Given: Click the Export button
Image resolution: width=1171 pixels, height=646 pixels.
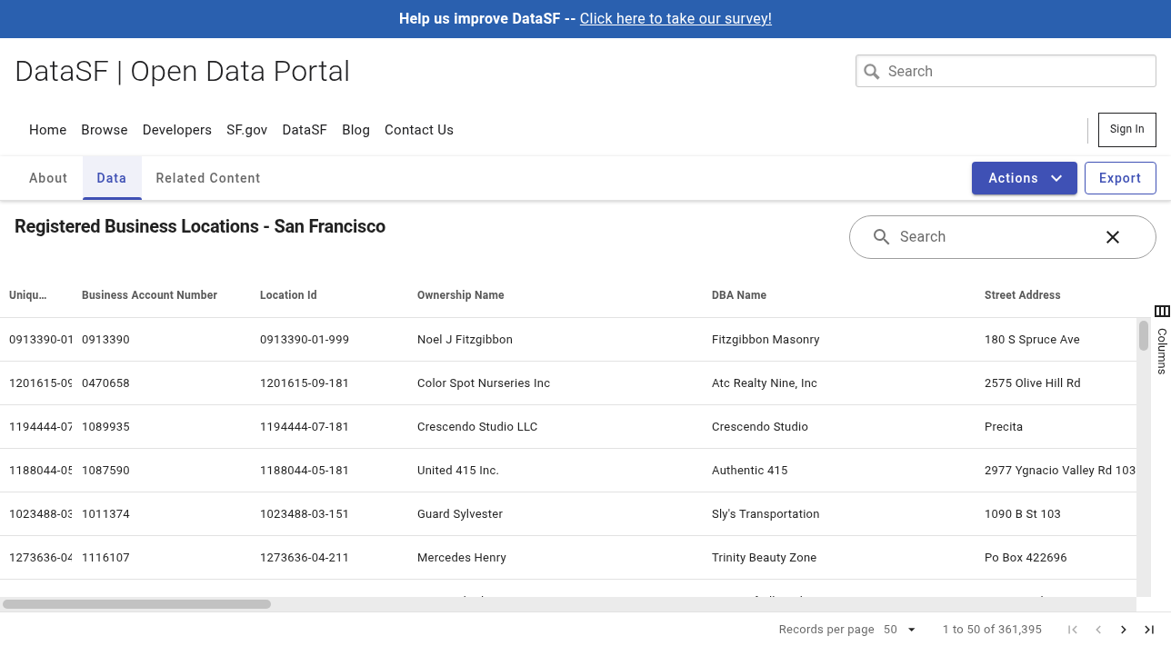Looking at the screenshot, I should click(1120, 178).
